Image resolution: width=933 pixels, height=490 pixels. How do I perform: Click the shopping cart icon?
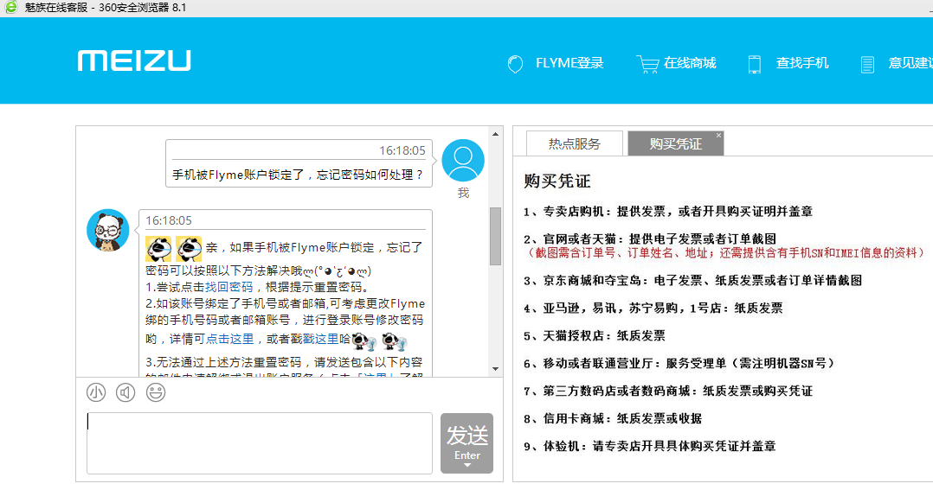click(x=647, y=64)
